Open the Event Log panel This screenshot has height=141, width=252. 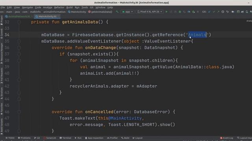pyautogui.click(x=227, y=138)
